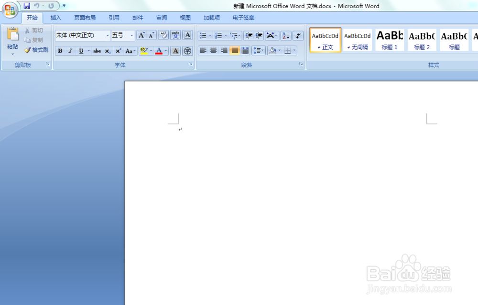This screenshot has width=478, height=305.
Task: Toggle strikethrough abc button
Action: 97,51
